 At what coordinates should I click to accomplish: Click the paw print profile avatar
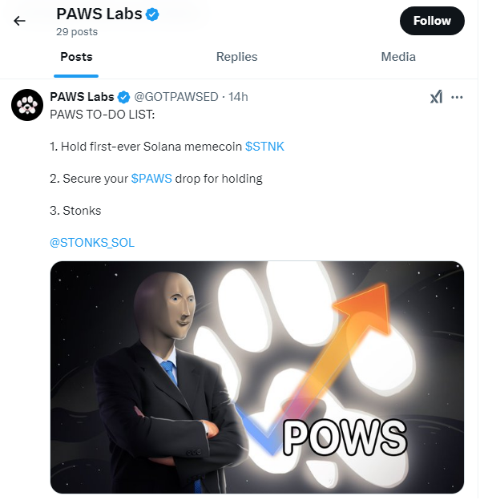[x=27, y=105]
